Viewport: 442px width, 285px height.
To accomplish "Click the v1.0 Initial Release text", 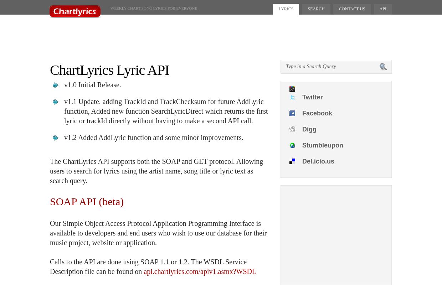I will point(93,85).
